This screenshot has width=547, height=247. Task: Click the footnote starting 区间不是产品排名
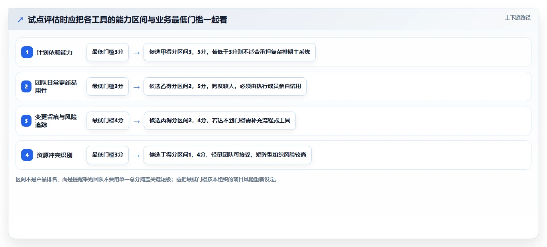point(146,180)
